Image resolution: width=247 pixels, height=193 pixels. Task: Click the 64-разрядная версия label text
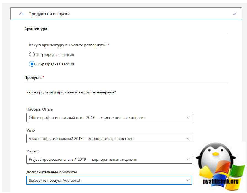click(55, 64)
